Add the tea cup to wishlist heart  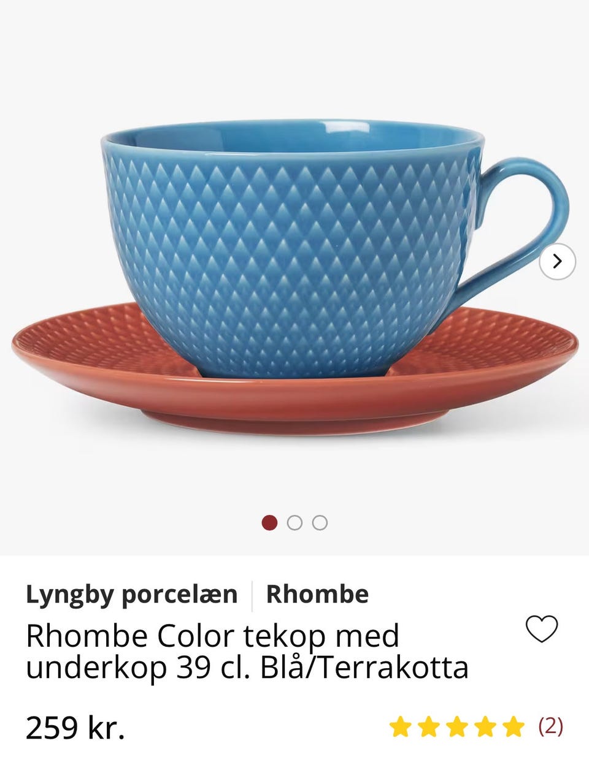(x=542, y=629)
